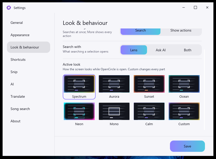Go to Appearance settings
The width and height of the screenshot is (216, 159).
(x=29, y=35)
